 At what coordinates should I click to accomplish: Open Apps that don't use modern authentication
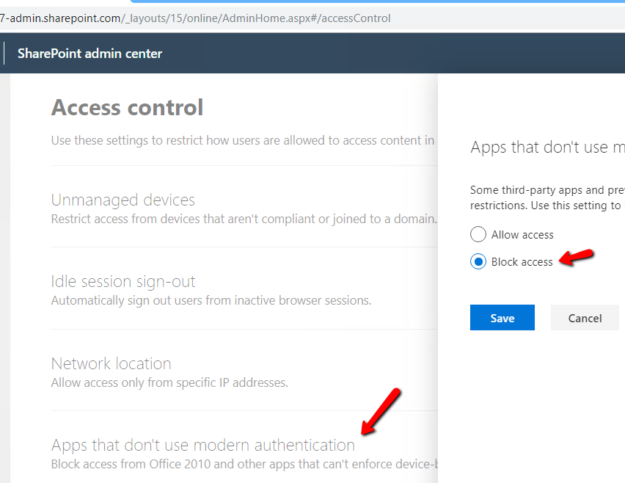point(202,445)
